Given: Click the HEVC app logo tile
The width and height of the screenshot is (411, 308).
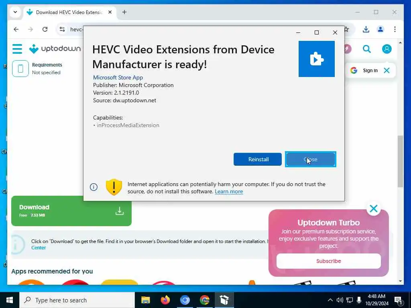Looking at the screenshot, I should [x=316, y=59].
